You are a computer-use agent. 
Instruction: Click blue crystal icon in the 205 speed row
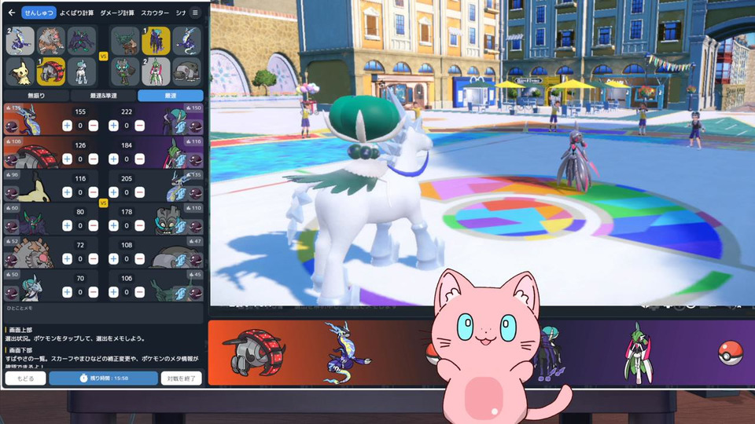coord(181,193)
